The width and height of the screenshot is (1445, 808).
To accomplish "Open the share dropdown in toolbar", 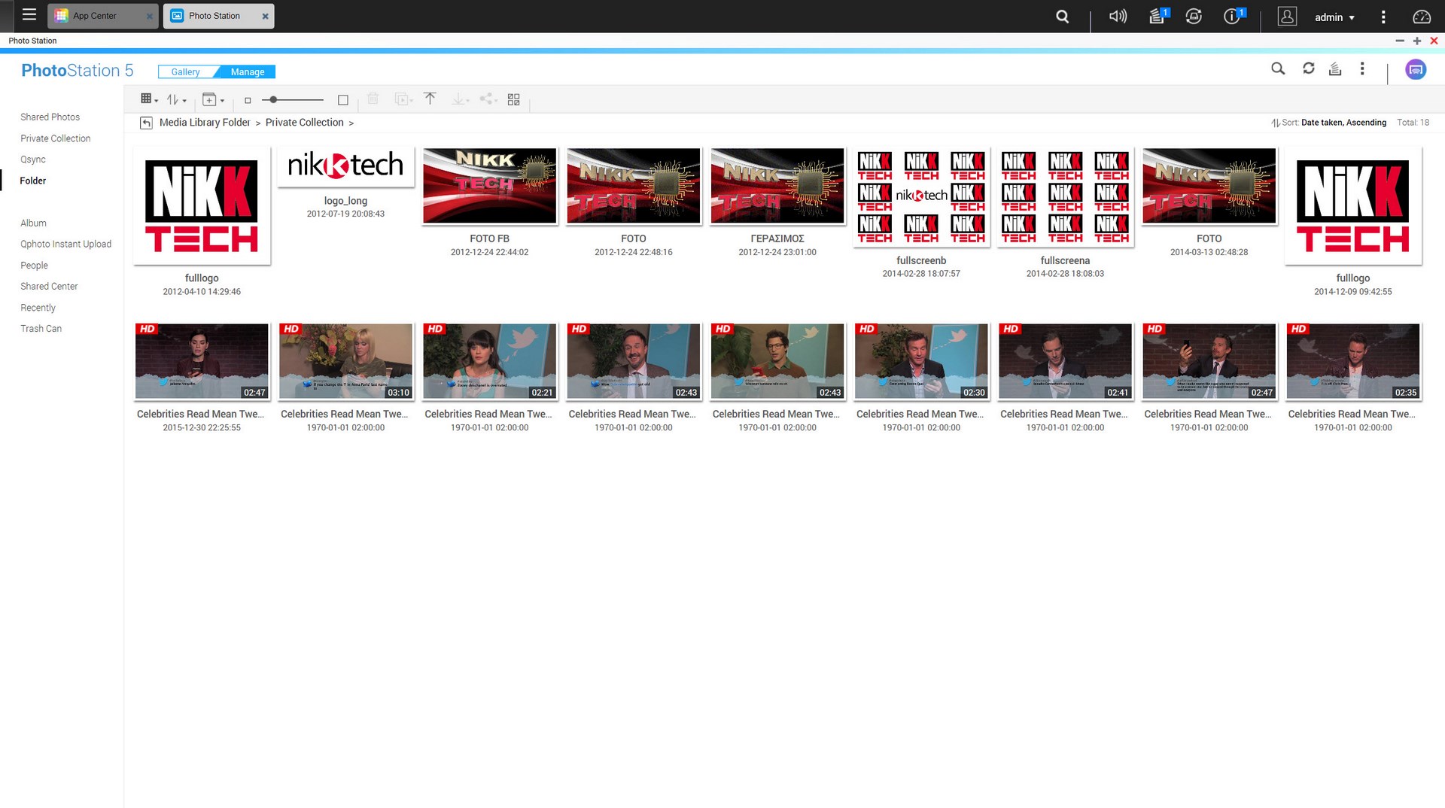I will [x=488, y=99].
